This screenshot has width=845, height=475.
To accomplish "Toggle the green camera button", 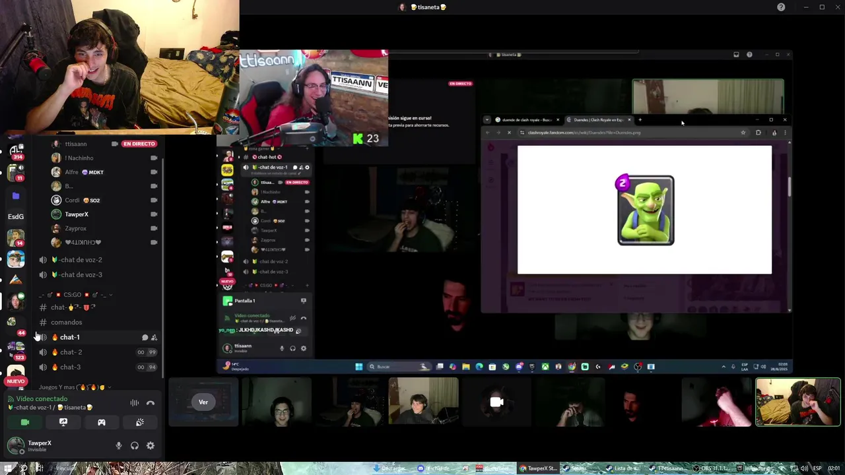I will click(25, 422).
